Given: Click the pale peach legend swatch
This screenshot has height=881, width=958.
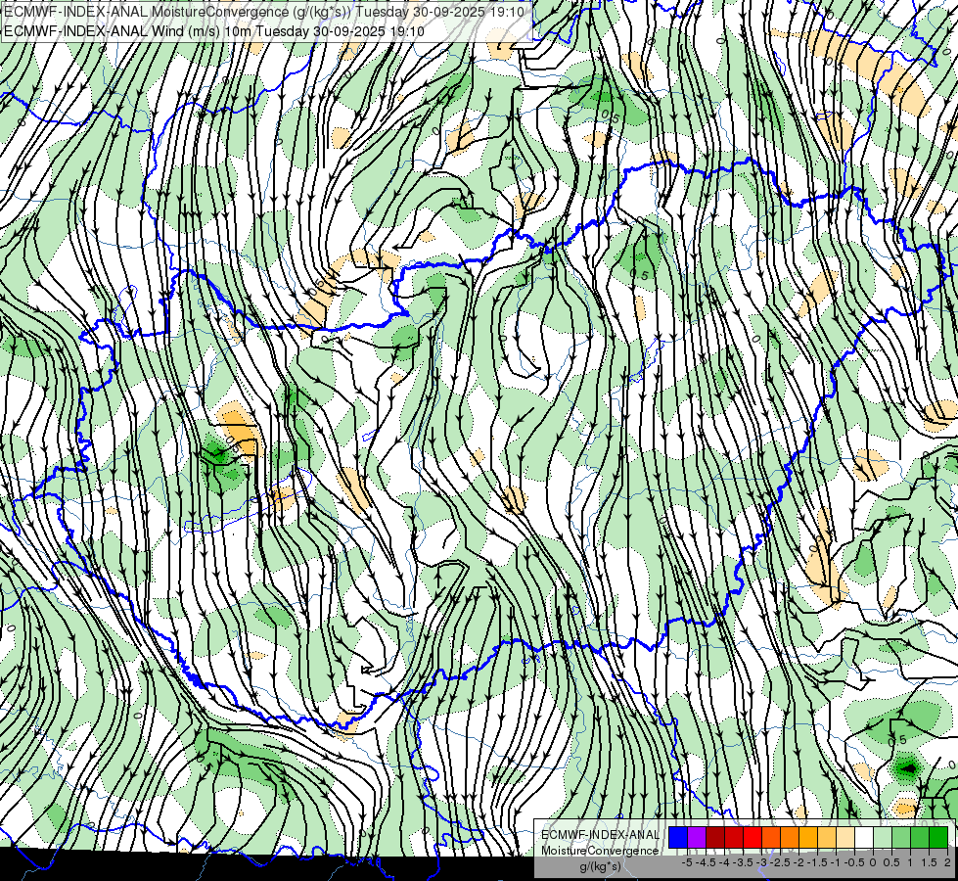Looking at the screenshot, I should [845, 838].
